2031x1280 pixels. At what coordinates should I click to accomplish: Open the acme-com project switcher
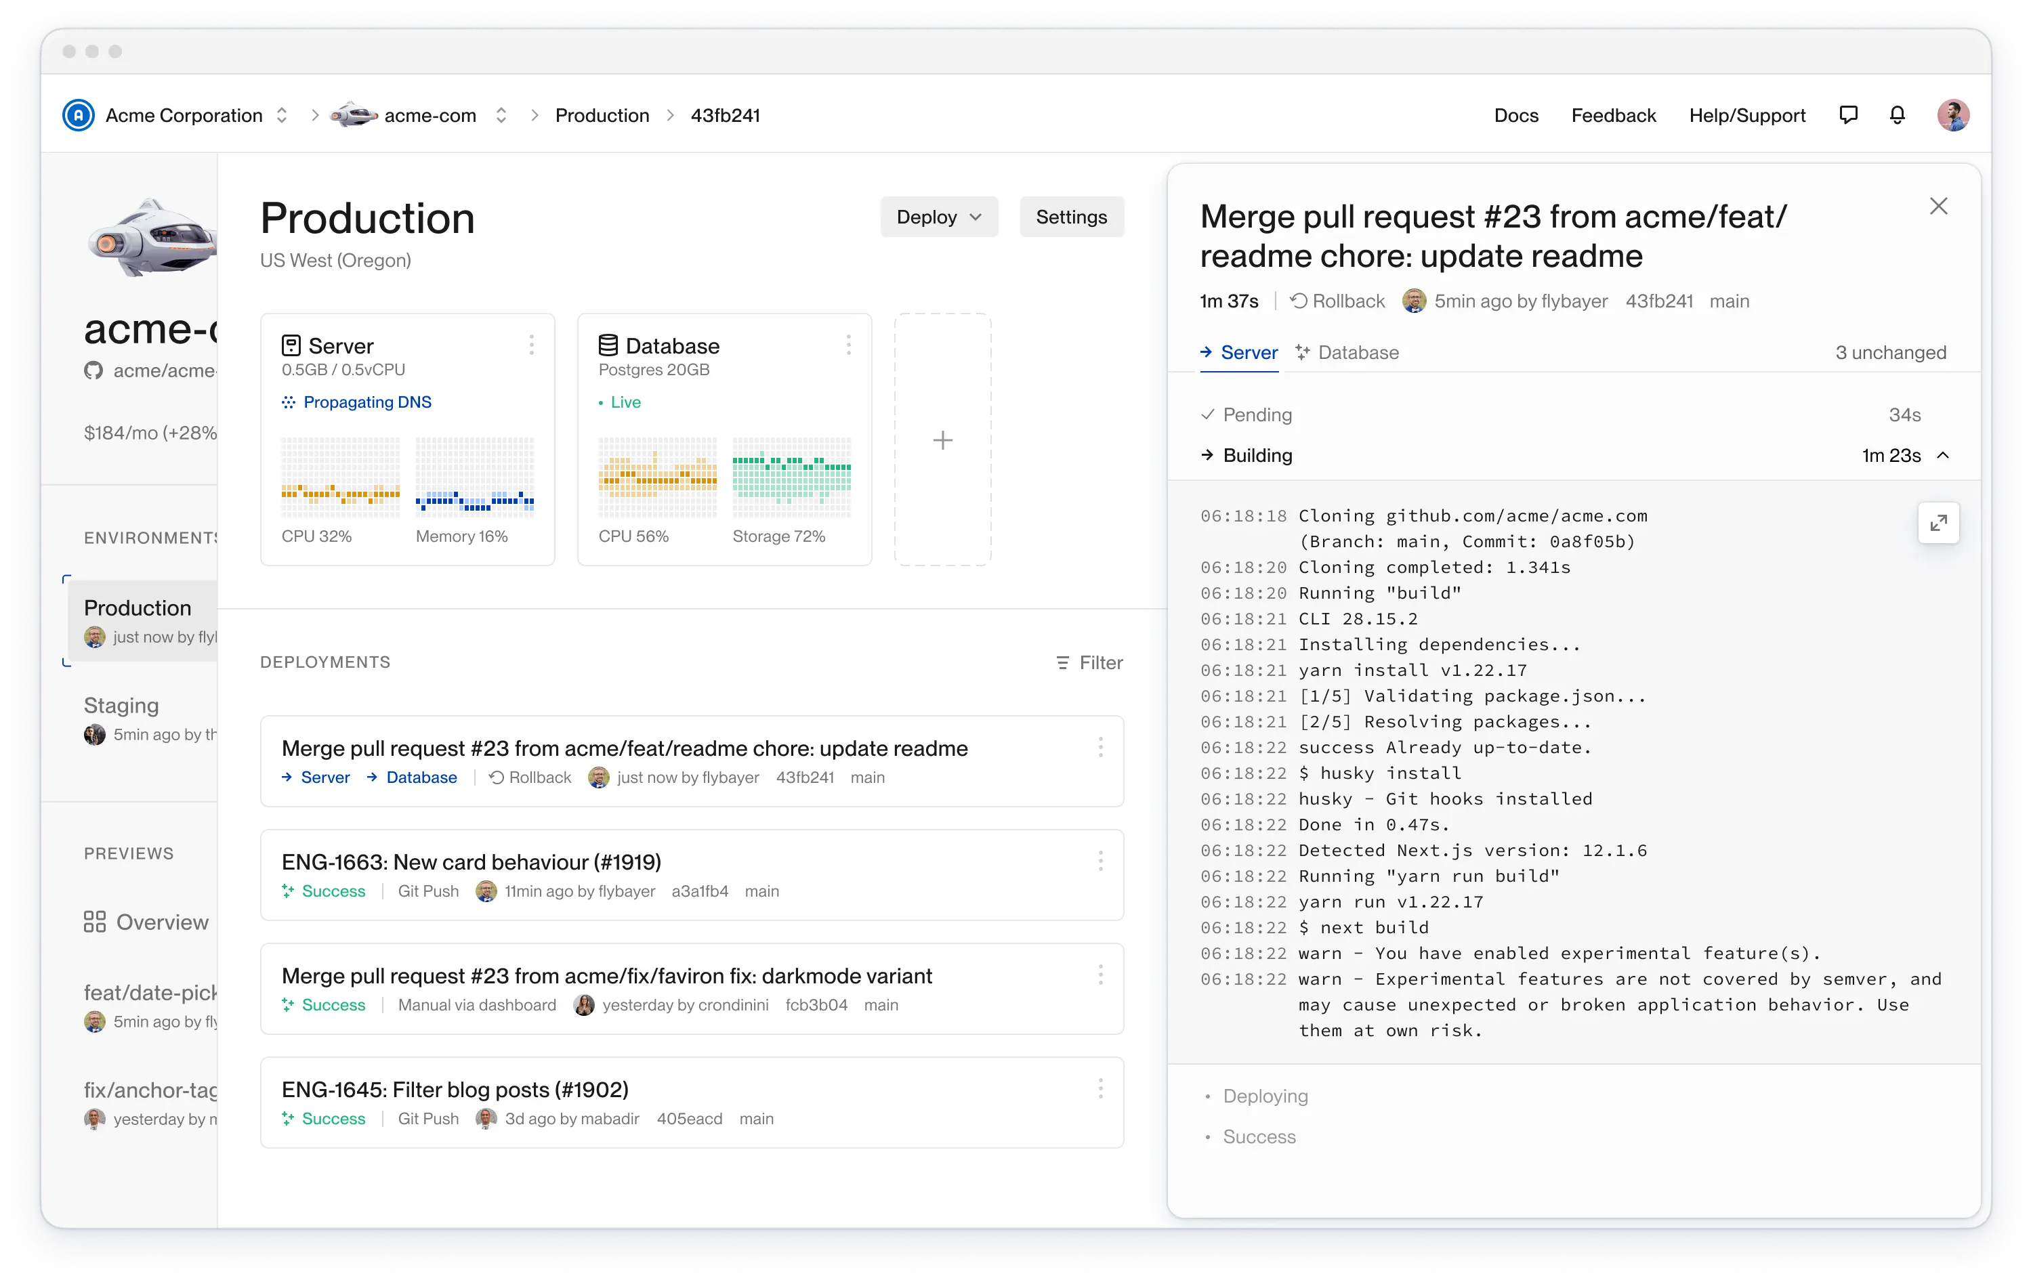[x=501, y=116]
